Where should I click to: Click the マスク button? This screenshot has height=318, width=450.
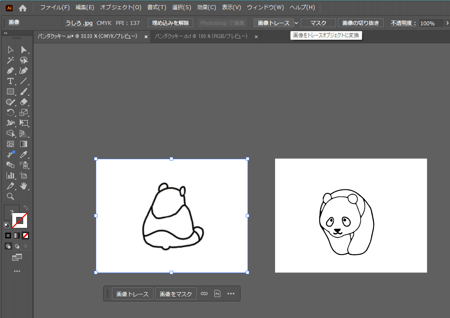(x=318, y=23)
